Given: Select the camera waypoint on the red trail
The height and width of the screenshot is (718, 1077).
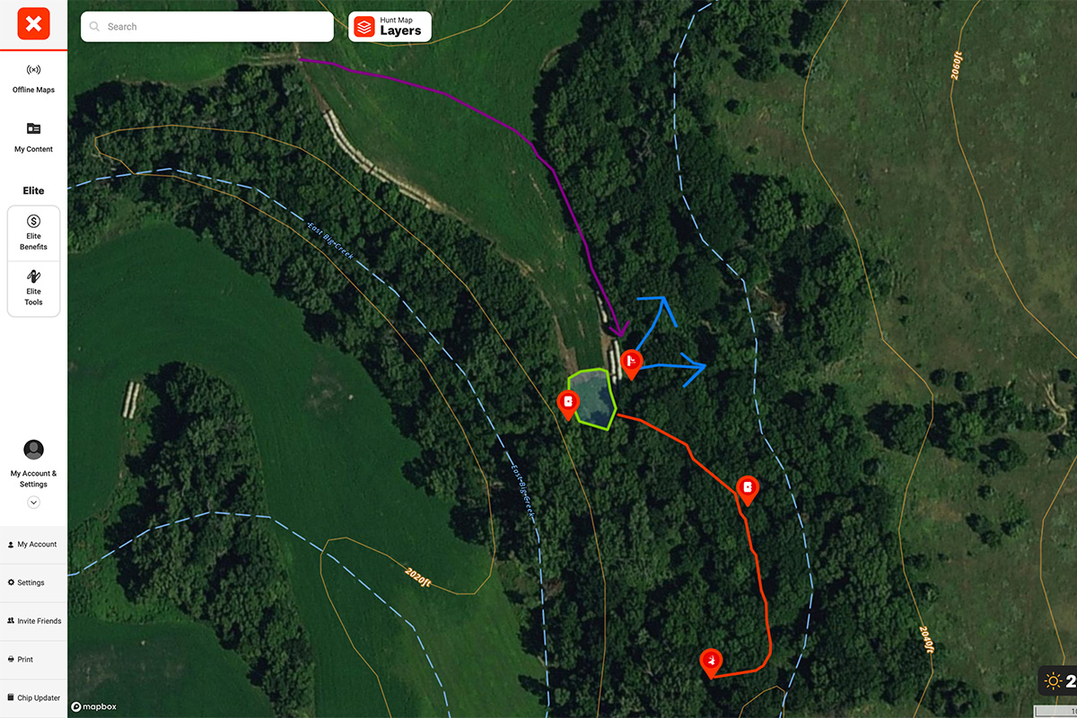Looking at the screenshot, I should click(747, 490).
